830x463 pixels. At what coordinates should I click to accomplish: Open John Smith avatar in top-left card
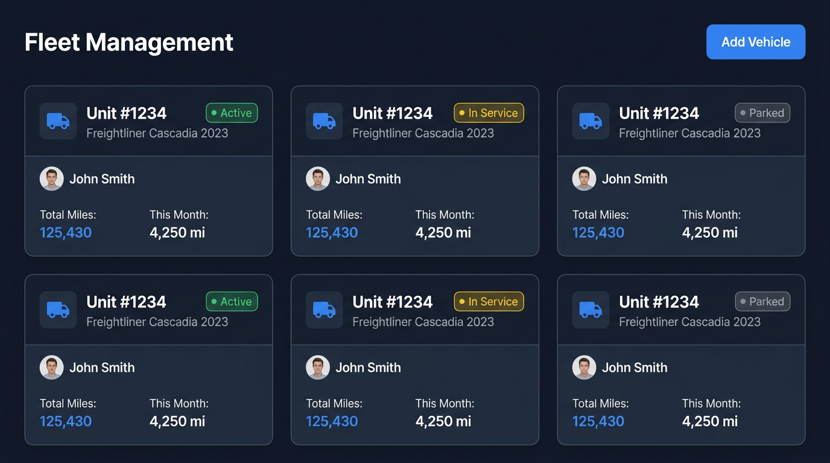pyautogui.click(x=52, y=179)
